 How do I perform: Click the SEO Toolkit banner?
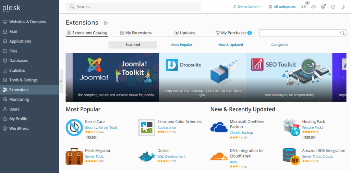(289, 77)
